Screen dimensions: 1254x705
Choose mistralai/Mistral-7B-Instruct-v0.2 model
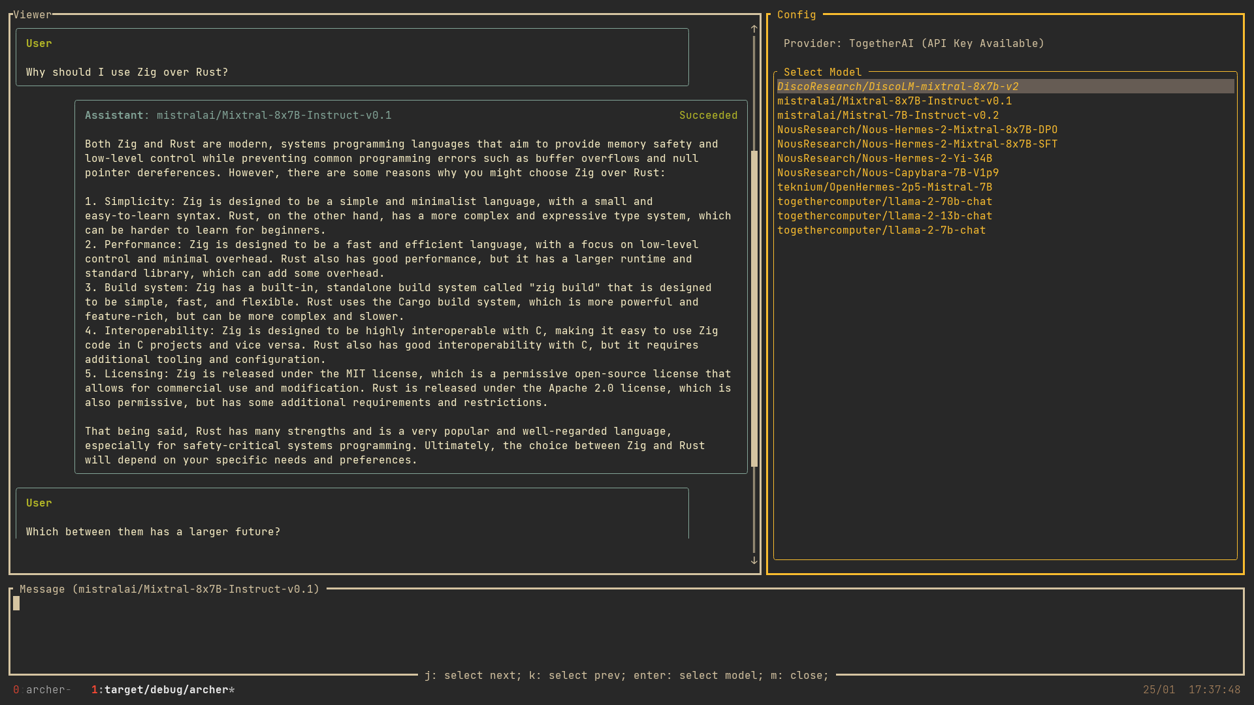(888, 115)
